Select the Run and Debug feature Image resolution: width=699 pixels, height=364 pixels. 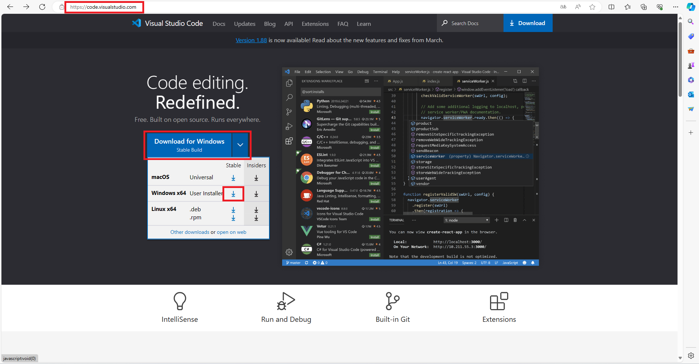pos(286,308)
